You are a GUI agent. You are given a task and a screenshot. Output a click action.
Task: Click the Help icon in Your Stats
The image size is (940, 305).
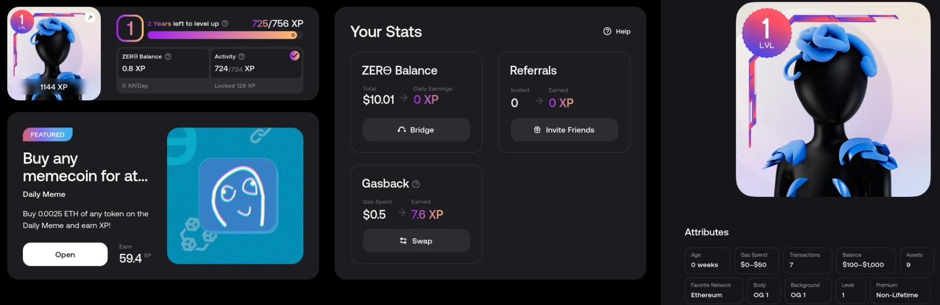coord(607,31)
